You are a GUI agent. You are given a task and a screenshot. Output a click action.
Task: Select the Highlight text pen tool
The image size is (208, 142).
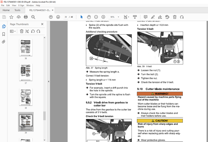click(x=153, y=17)
